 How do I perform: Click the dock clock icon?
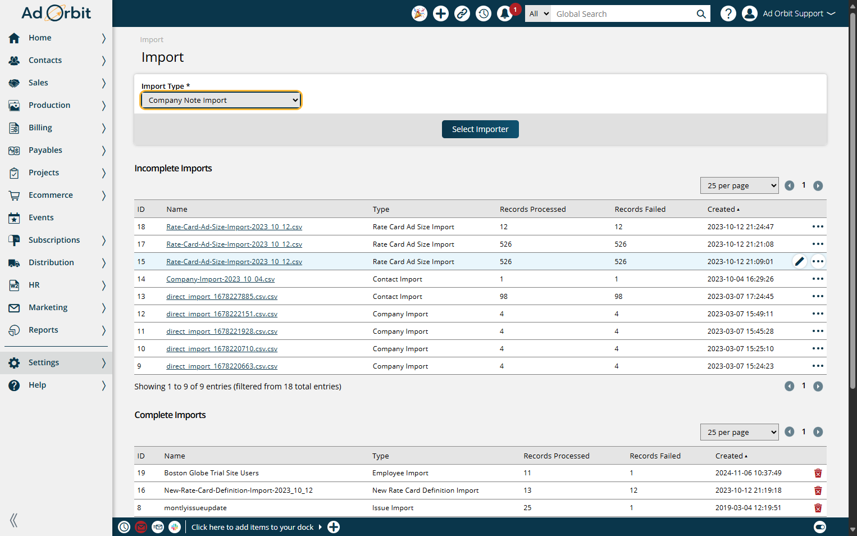point(124,527)
